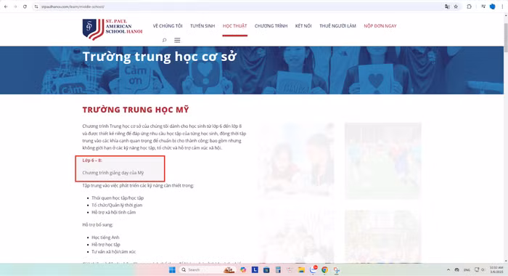Reload the page with refresh icon
508x276 pixels.
[25, 7]
